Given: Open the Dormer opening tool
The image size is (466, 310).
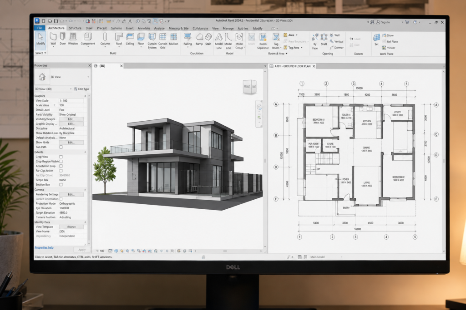Looking at the screenshot, I should (336, 48).
